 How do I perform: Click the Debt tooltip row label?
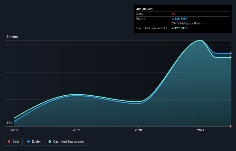point(139,14)
